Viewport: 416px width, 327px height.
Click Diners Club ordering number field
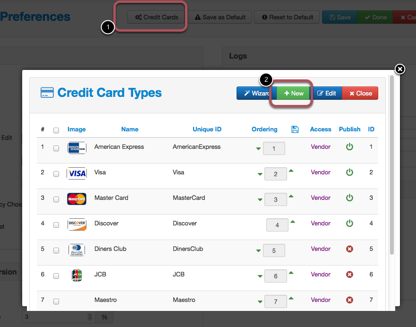(x=274, y=250)
